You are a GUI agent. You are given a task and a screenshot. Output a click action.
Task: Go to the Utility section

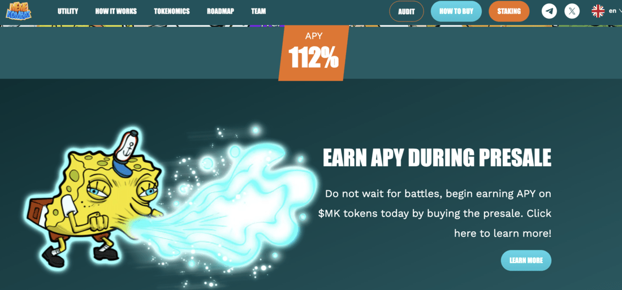point(68,11)
